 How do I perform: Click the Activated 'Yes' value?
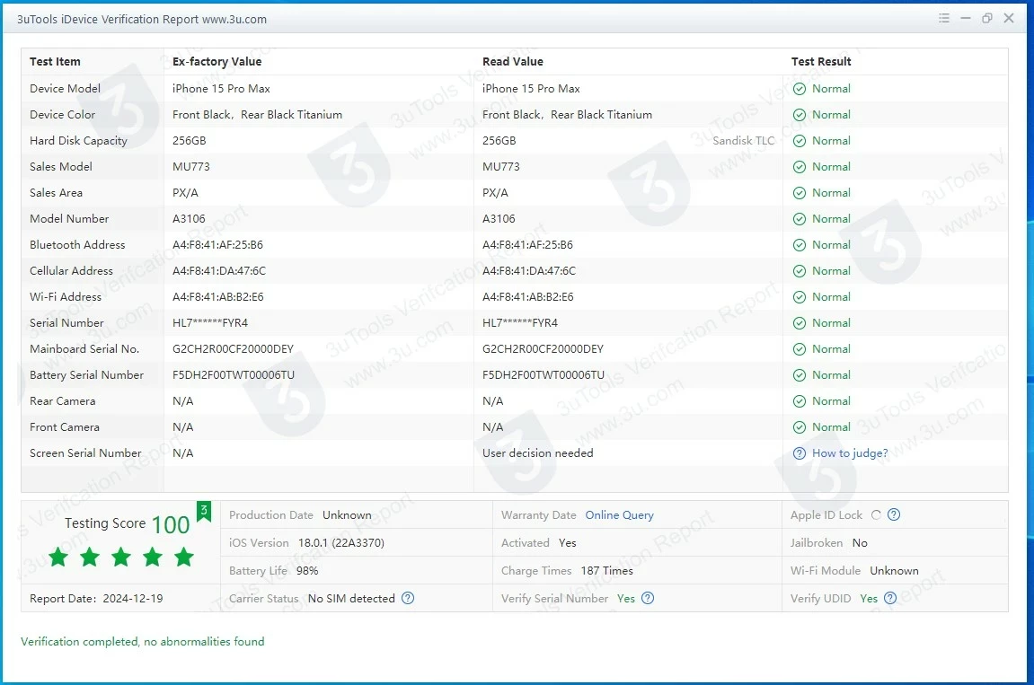coord(567,542)
